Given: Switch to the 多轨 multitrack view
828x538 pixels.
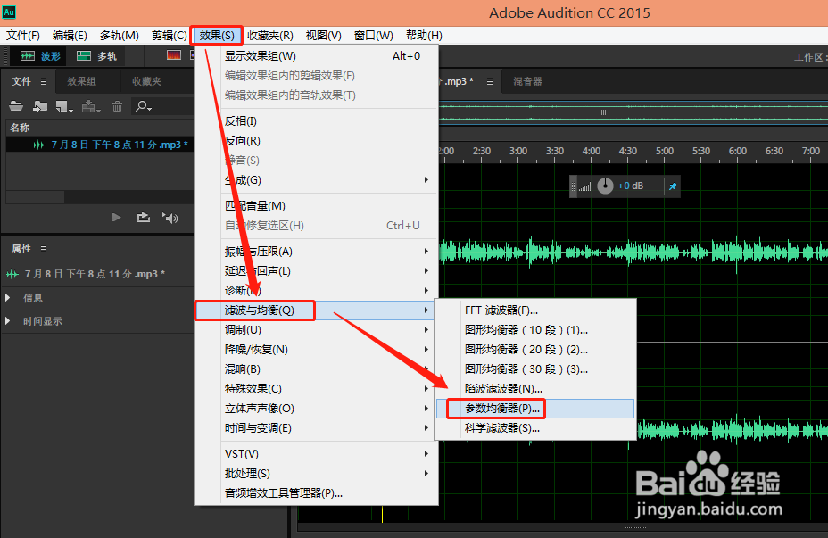Looking at the screenshot, I should coord(96,56).
